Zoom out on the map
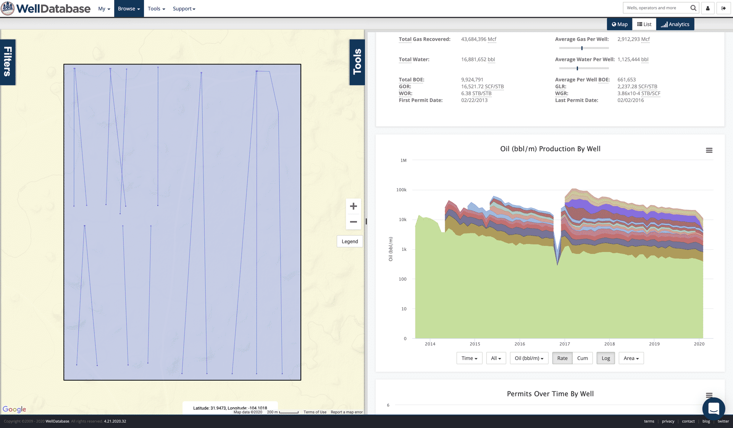This screenshot has width=733, height=428. 354,222
